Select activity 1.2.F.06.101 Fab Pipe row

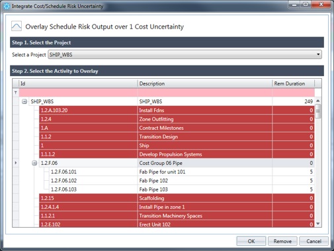(x=182, y=172)
